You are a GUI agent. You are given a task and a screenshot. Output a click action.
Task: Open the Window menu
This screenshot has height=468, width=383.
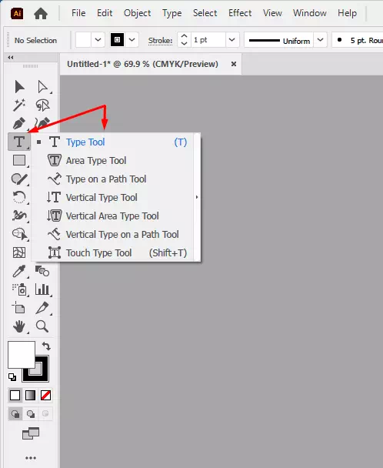point(310,13)
